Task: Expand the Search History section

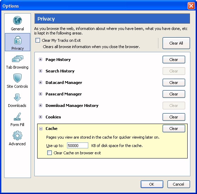Action: [x=40, y=71]
